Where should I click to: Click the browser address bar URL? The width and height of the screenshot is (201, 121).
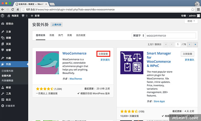coord(70,9)
